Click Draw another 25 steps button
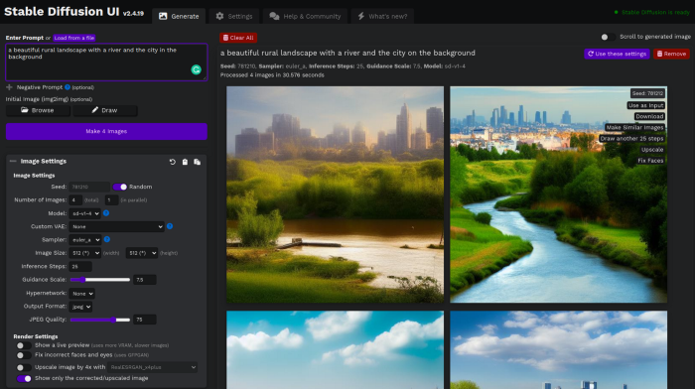This screenshot has width=695, height=389. pos(631,139)
